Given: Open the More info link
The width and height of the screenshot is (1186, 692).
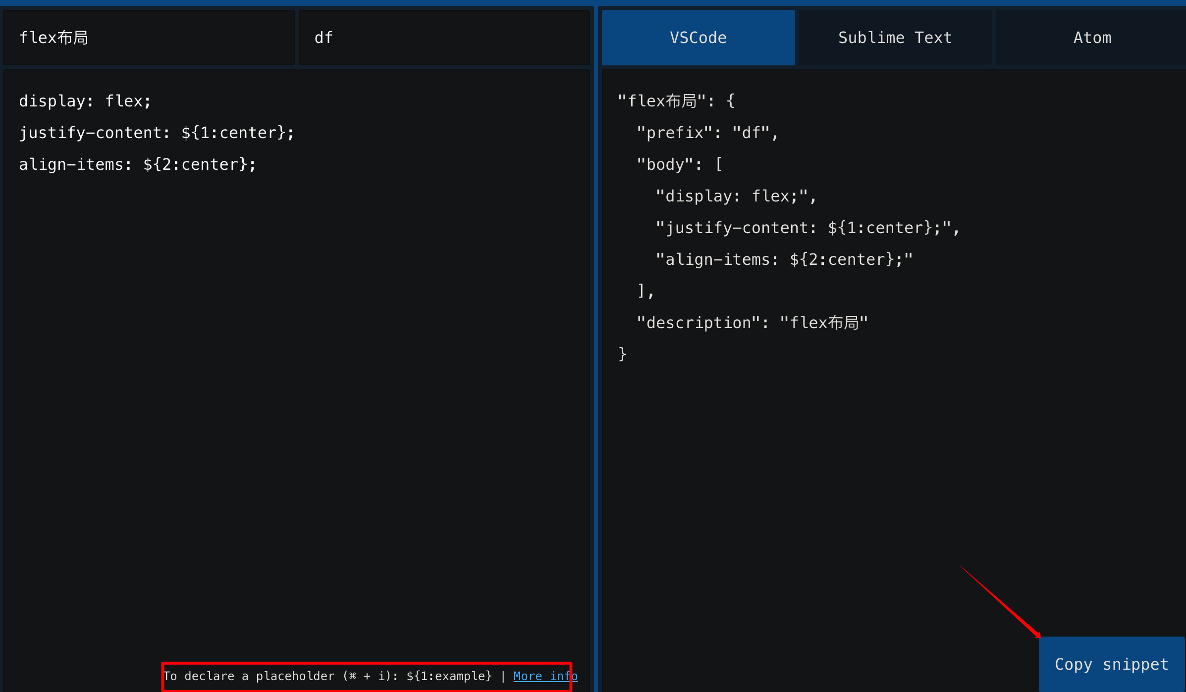Looking at the screenshot, I should click(x=545, y=676).
